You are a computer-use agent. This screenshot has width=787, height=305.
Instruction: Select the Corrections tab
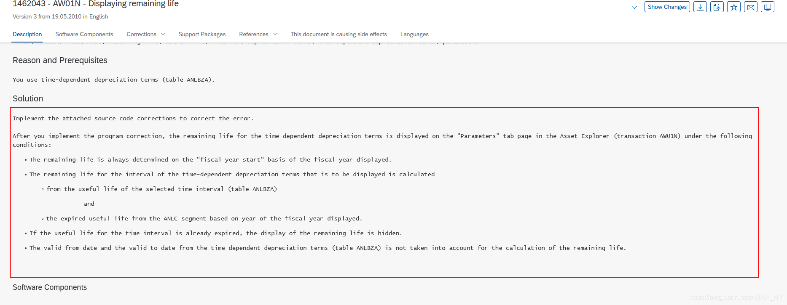coord(141,34)
